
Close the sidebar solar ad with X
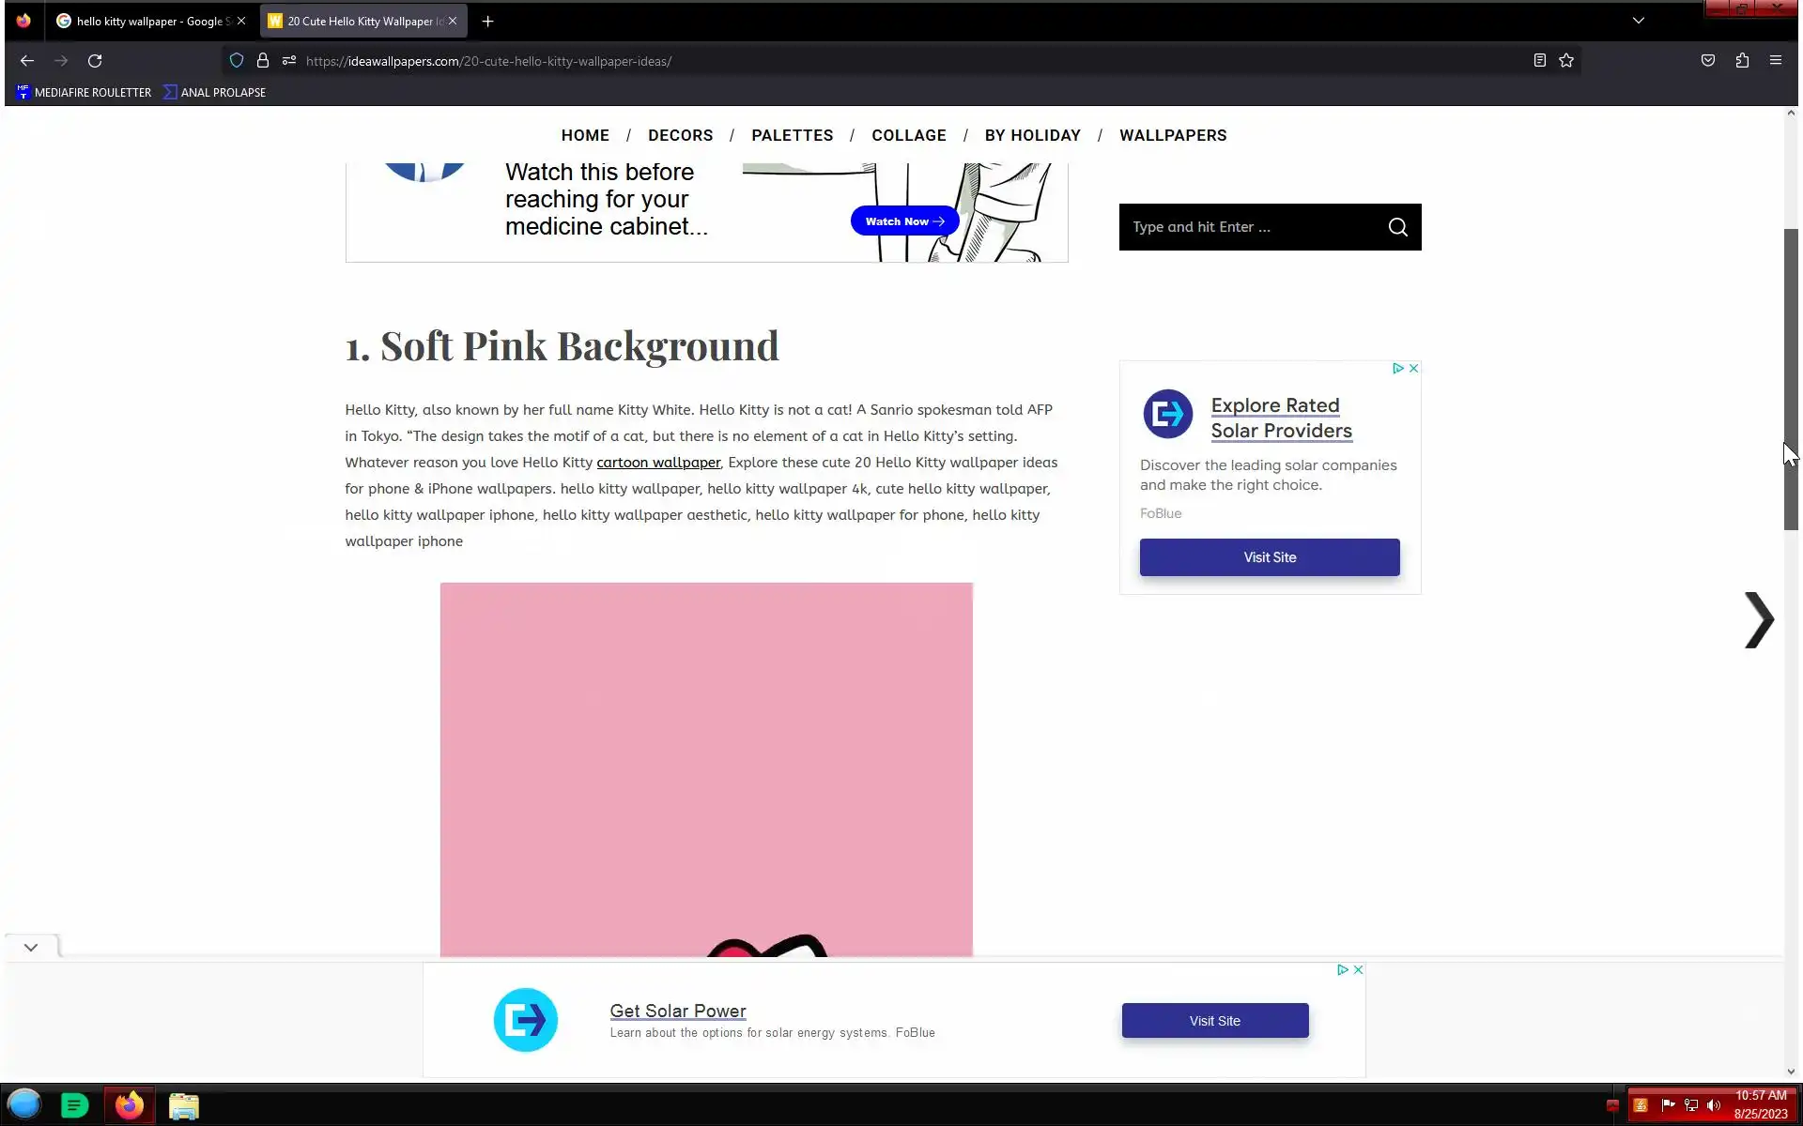click(1413, 369)
